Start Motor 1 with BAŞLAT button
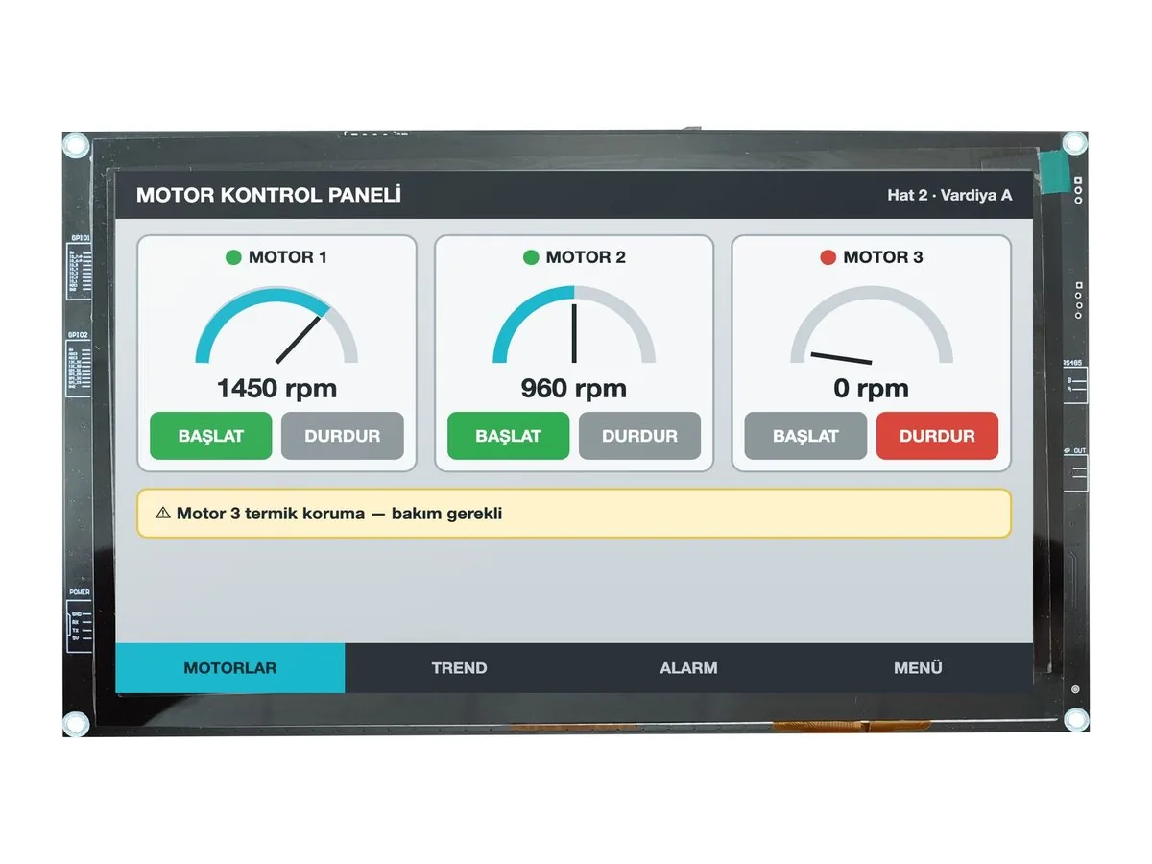The width and height of the screenshot is (1152, 864). pyautogui.click(x=211, y=436)
